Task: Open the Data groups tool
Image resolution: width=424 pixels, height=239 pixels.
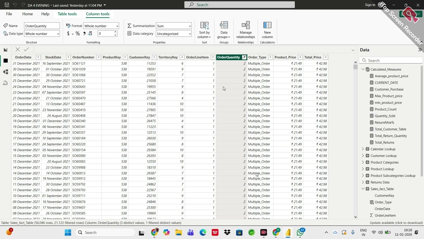Action: (224, 30)
